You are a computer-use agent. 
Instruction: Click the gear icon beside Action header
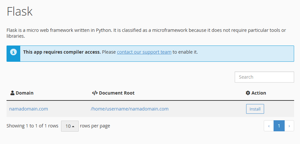(x=248, y=93)
